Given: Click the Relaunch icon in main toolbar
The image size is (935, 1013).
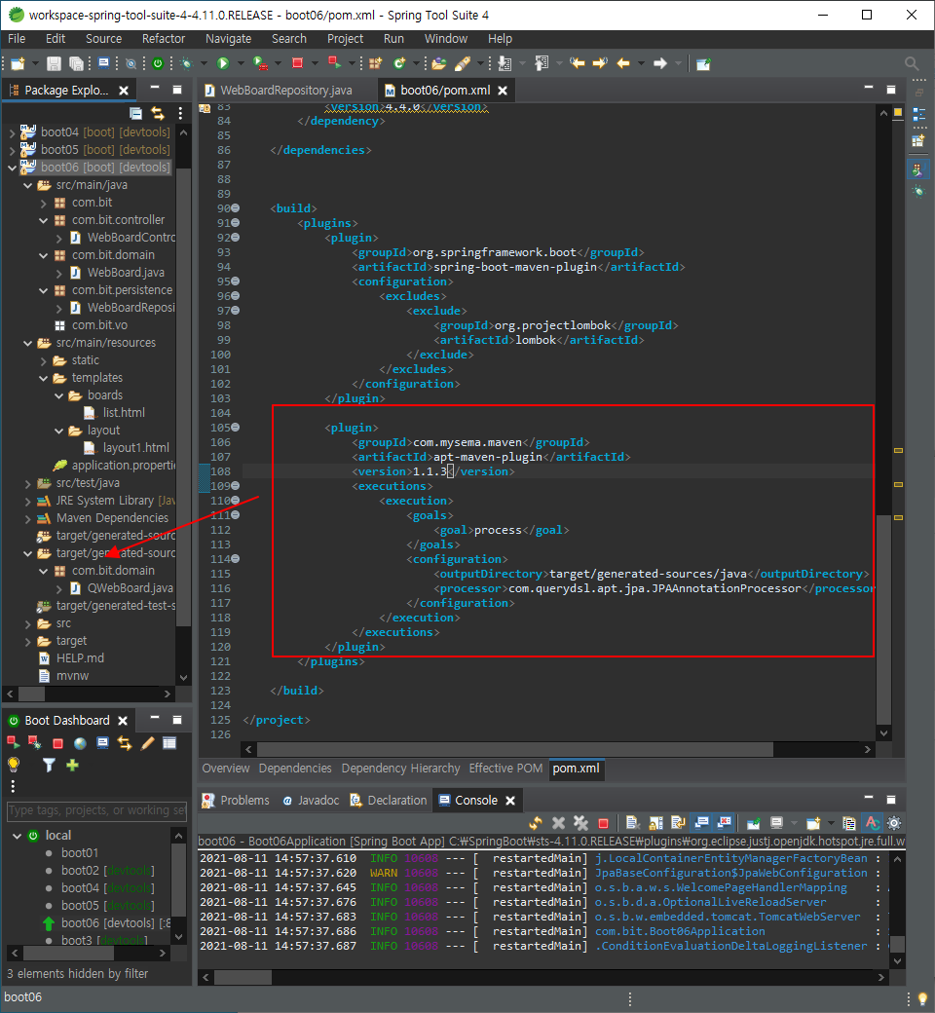Looking at the screenshot, I should point(334,62).
